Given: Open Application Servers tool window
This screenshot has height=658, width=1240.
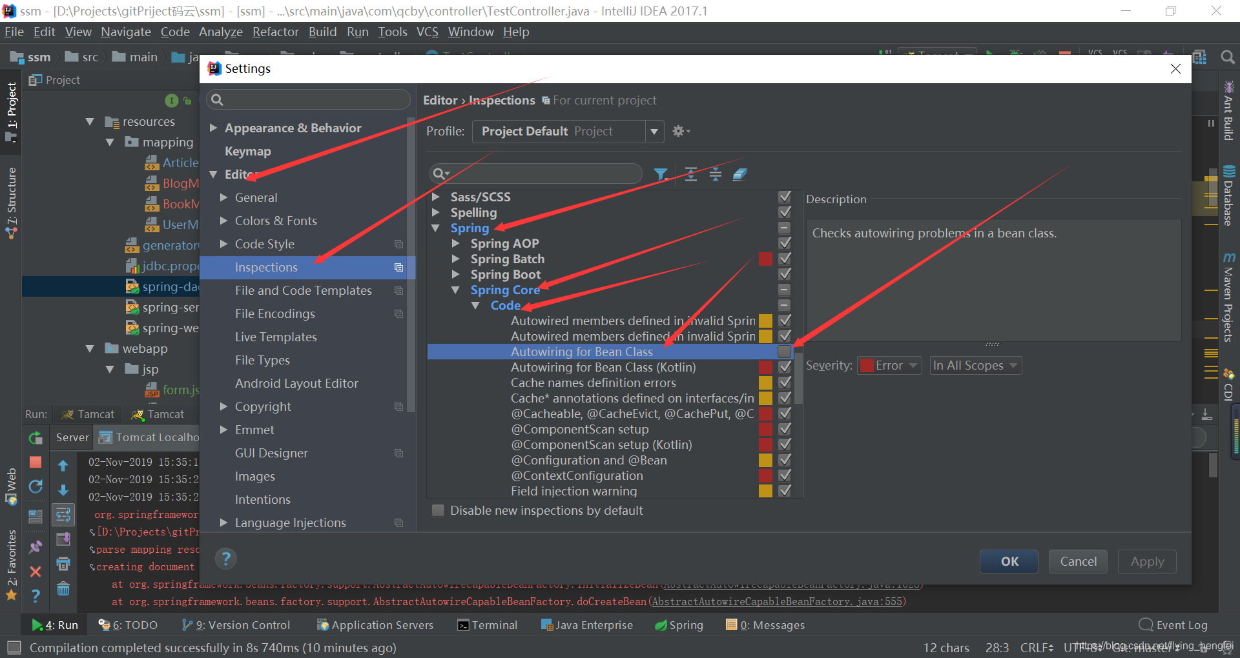Looking at the screenshot, I should point(375,625).
